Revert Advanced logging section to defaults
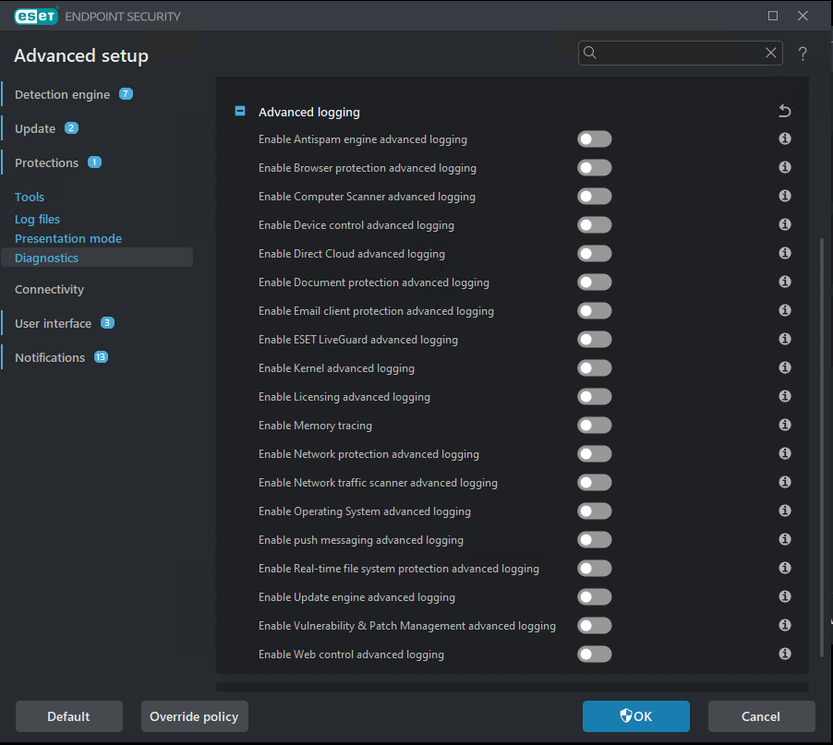Viewport: 833px width, 745px height. [785, 112]
